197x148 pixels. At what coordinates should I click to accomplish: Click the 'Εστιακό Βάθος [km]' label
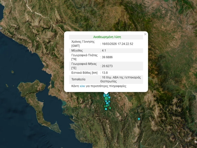click(85, 73)
